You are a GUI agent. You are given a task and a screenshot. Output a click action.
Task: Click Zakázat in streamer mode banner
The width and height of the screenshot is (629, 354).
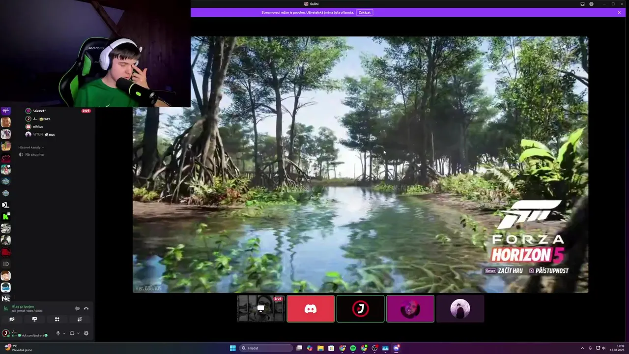click(365, 12)
